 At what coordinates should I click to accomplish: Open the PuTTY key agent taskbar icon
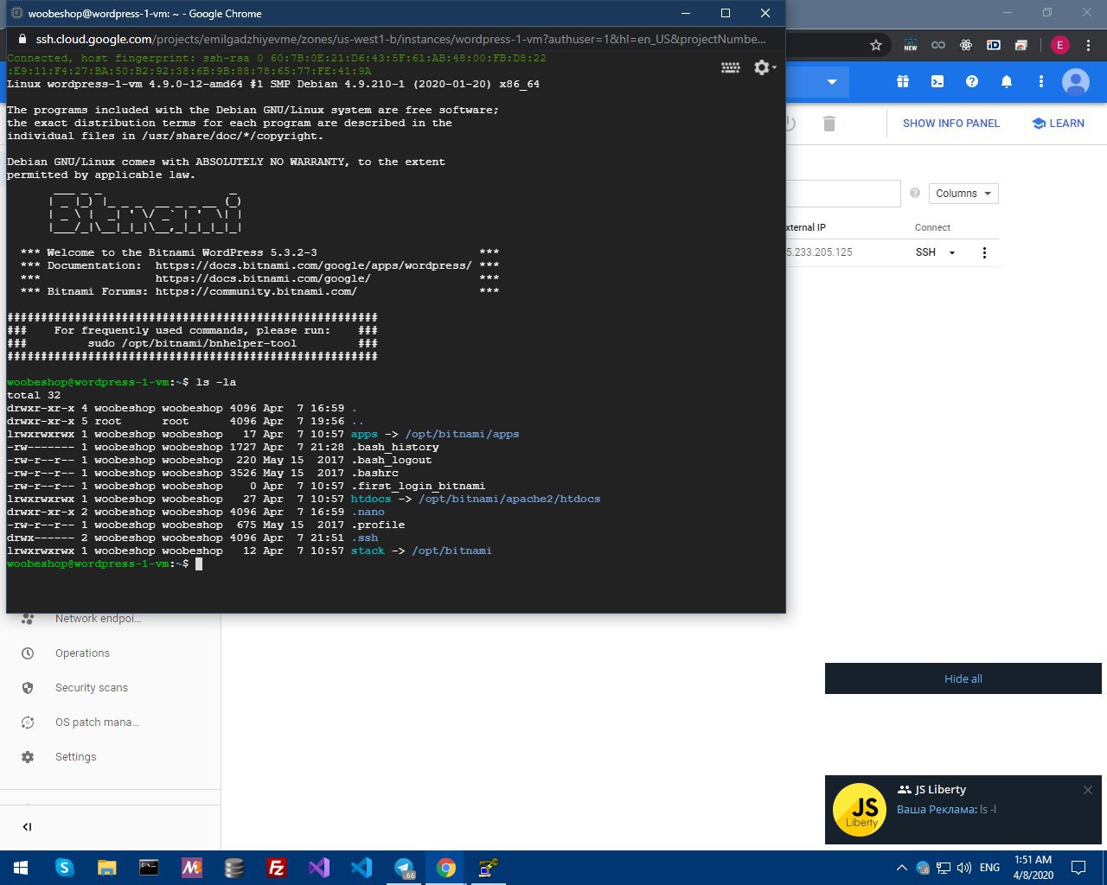coord(489,868)
